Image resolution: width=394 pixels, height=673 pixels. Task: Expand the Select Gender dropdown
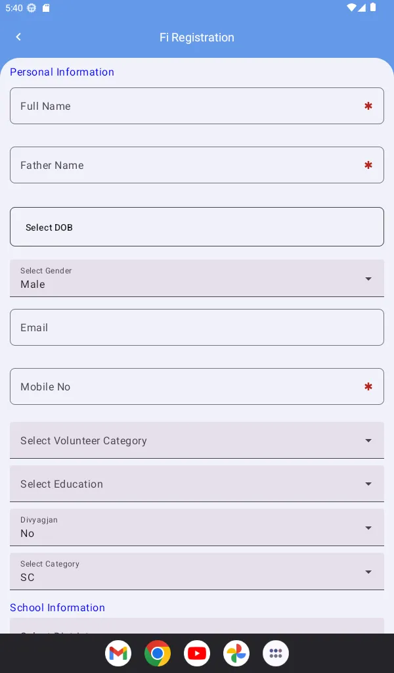(197, 278)
